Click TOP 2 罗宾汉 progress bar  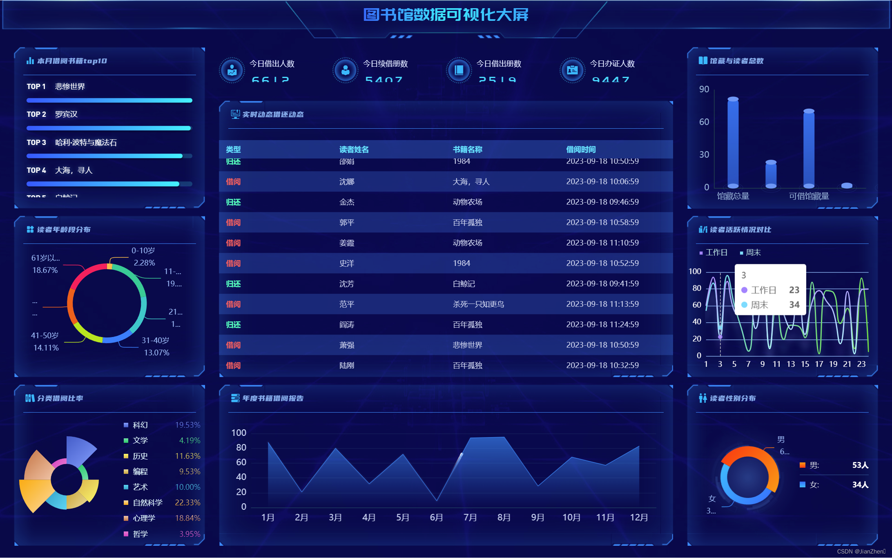(109, 128)
